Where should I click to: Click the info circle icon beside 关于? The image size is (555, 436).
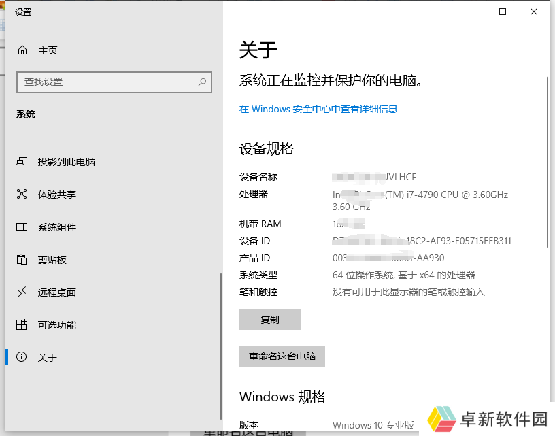click(x=22, y=358)
